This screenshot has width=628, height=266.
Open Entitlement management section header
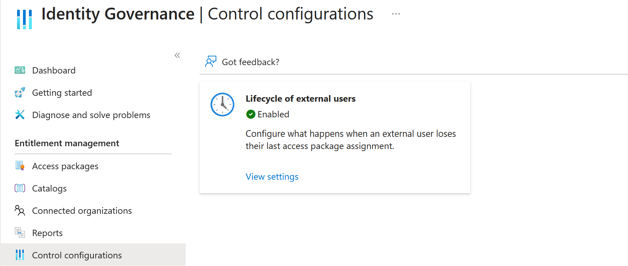(67, 143)
